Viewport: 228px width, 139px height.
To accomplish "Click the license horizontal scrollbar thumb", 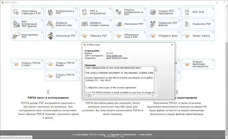I will [x=89, y=96].
